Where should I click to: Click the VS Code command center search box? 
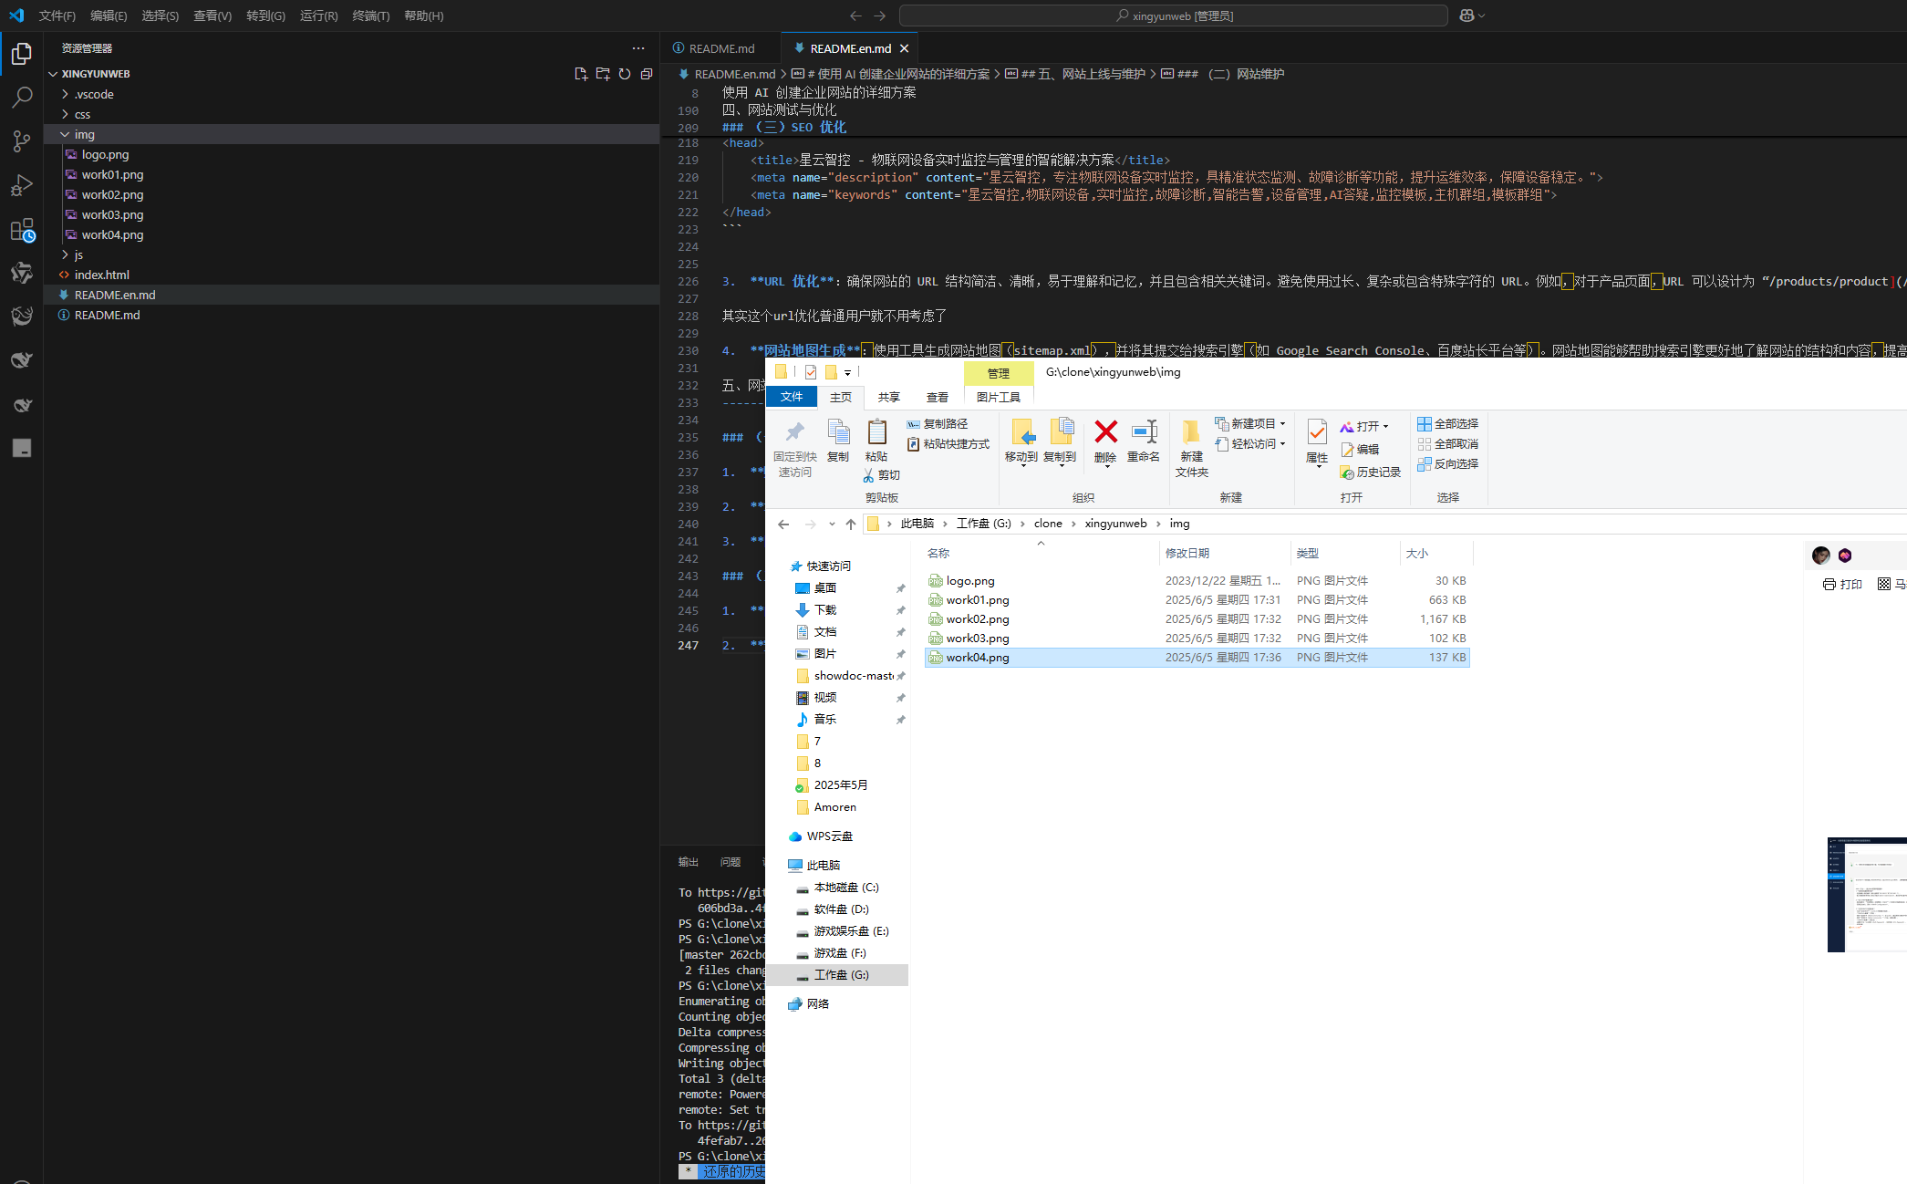point(1174,16)
